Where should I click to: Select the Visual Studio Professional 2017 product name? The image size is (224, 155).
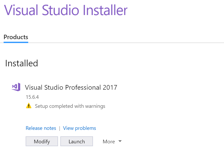coord(71,87)
